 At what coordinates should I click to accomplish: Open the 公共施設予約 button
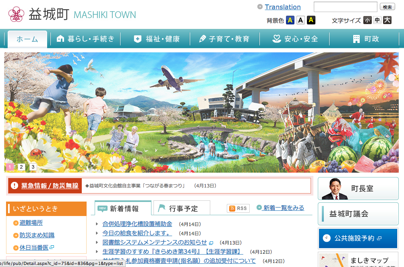point(358,238)
